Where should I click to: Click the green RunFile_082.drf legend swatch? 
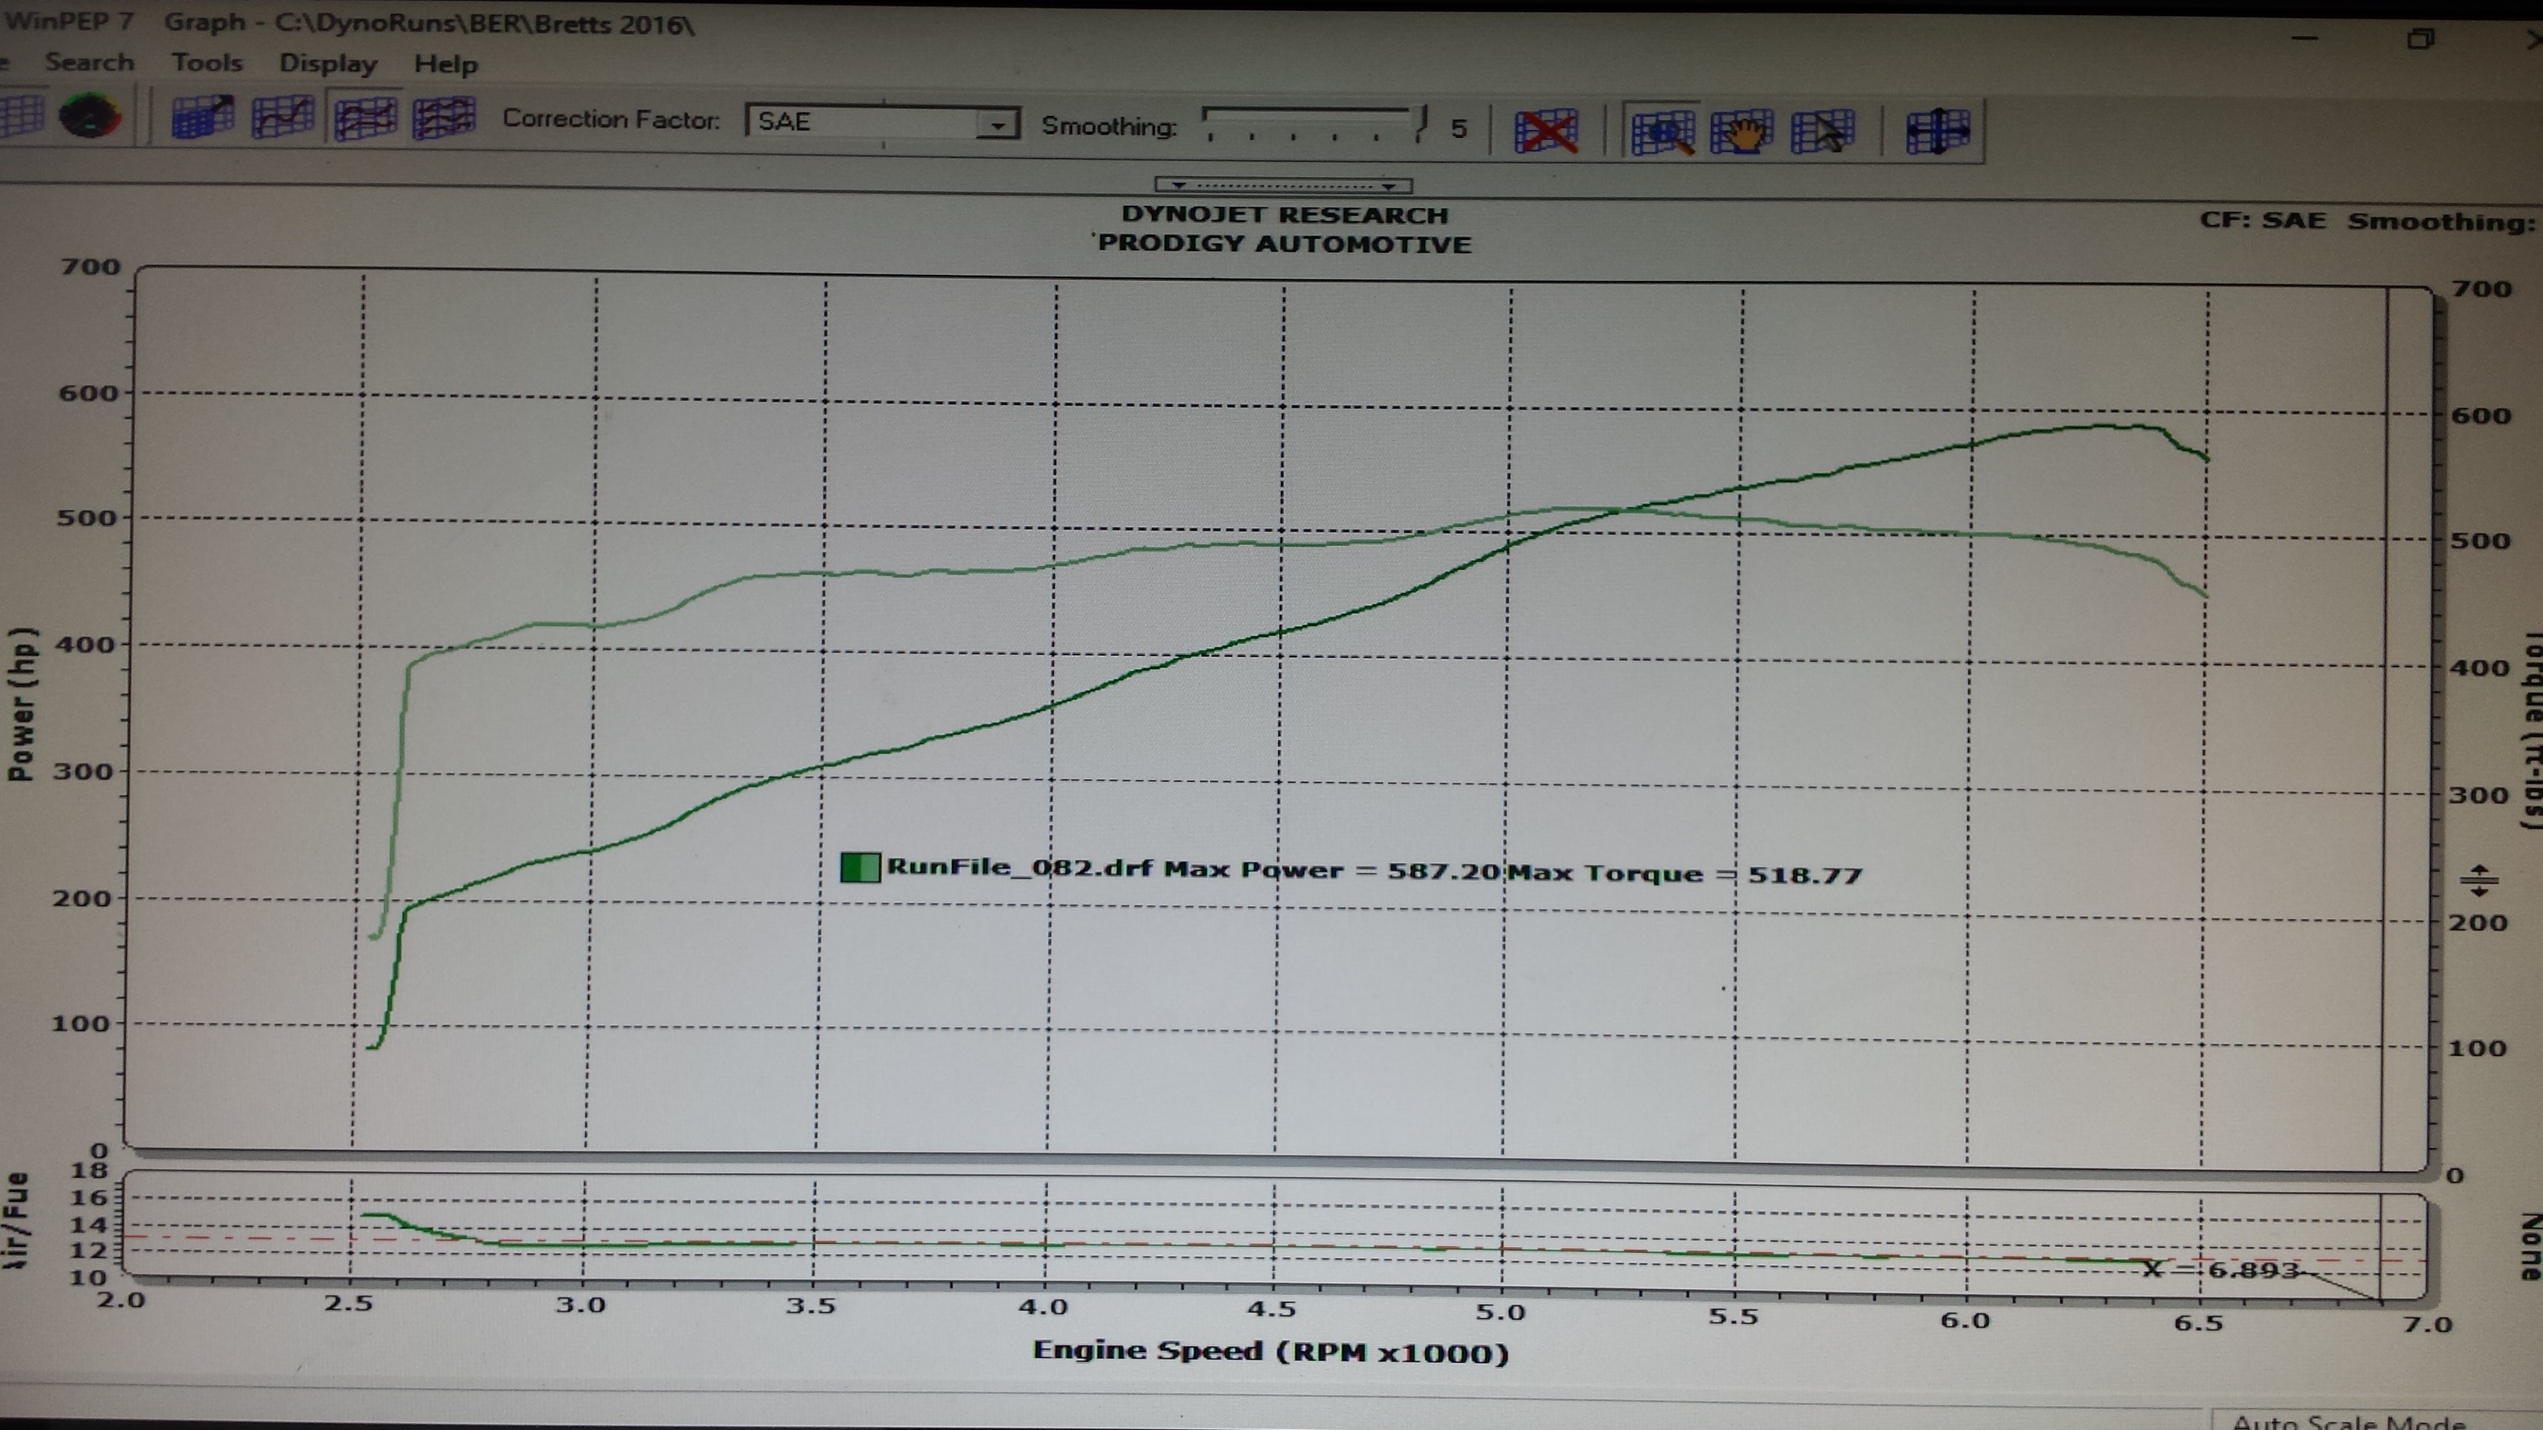(860, 868)
